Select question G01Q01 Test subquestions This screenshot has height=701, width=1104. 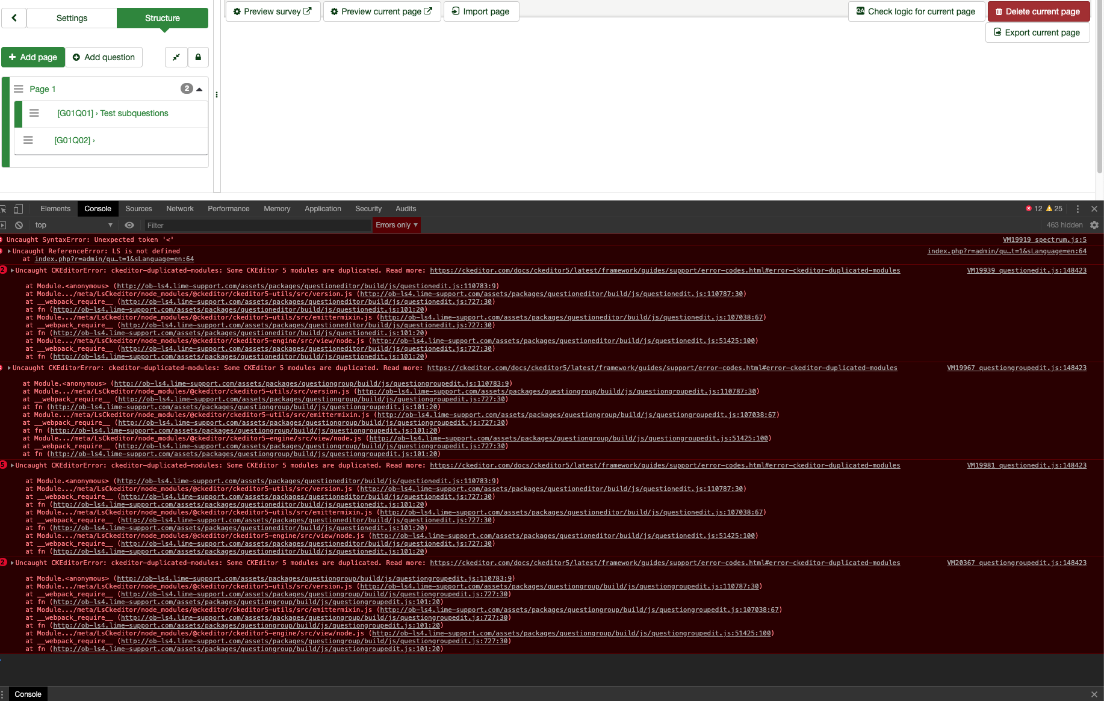click(113, 114)
